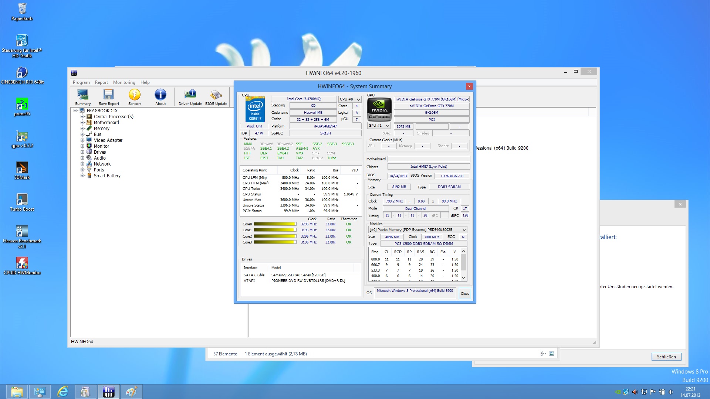The image size is (710, 399).
Task: Open the GPU #1 selector dropdown
Action: [379, 126]
